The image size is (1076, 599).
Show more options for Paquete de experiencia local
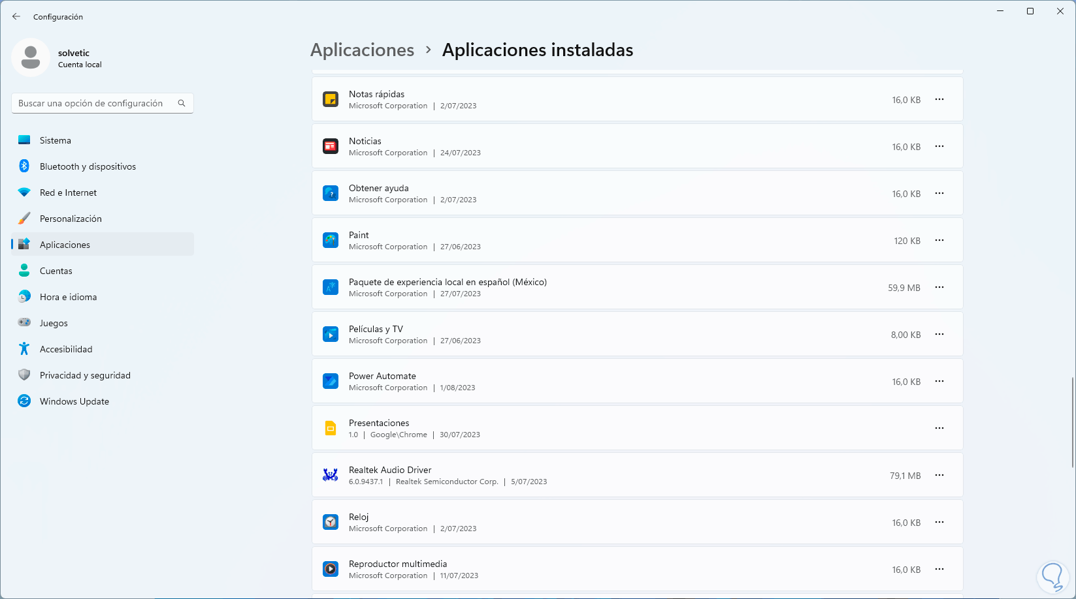[x=939, y=287]
